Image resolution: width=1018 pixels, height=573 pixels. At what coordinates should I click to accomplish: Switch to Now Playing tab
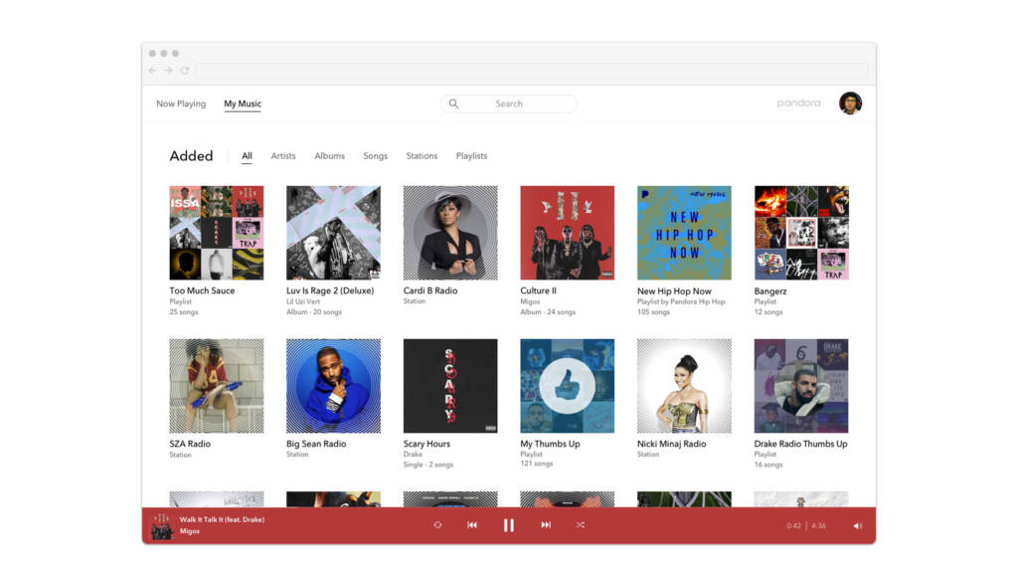(181, 103)
